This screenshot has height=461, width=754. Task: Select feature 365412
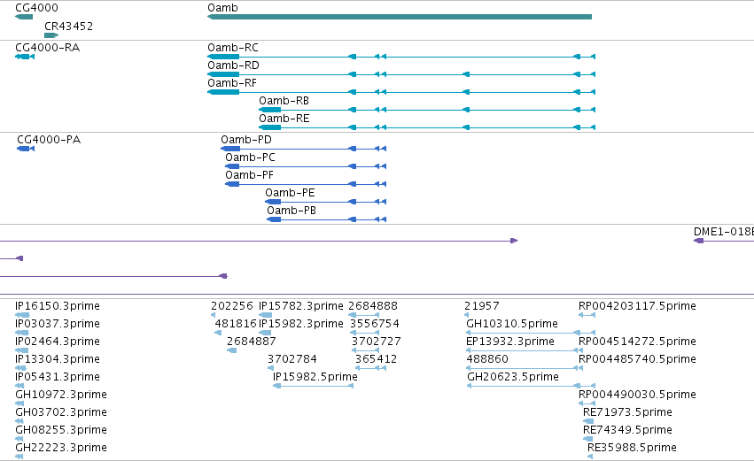tap(376, 359)
